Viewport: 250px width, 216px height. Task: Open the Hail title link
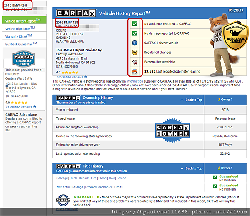coord(112,178)
